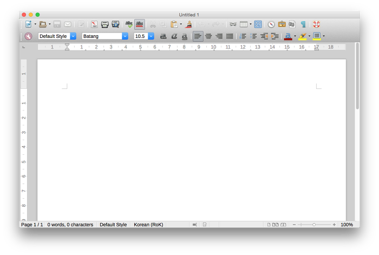
Task: Click the 100% zoom level
Action: (x=347, y=225)
